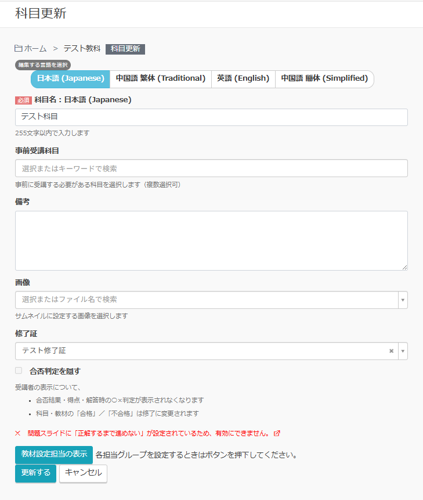Switch to 中国語 繁体 (Traditional) tab

pyautogui.click(x=160, y=78)
